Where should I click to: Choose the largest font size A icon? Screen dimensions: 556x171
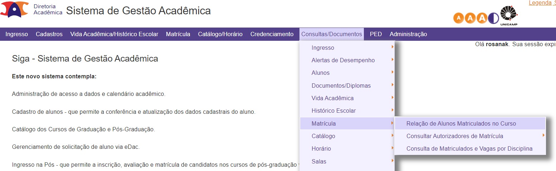pos(482,18)
